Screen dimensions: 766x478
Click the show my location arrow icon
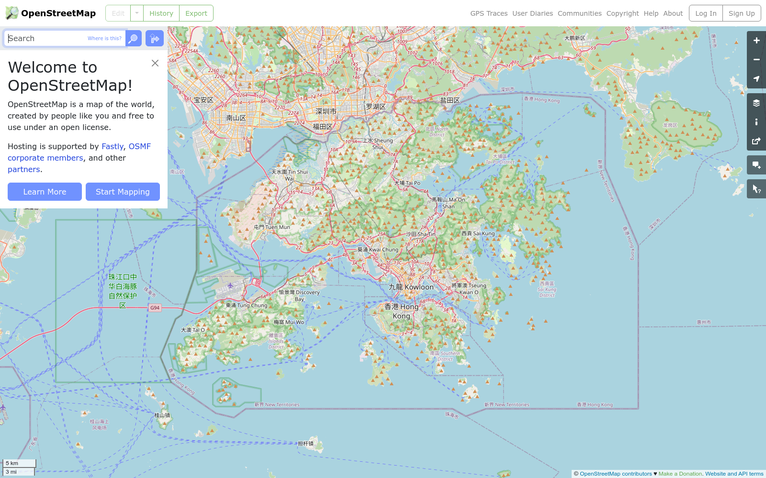tap(756, 78)
